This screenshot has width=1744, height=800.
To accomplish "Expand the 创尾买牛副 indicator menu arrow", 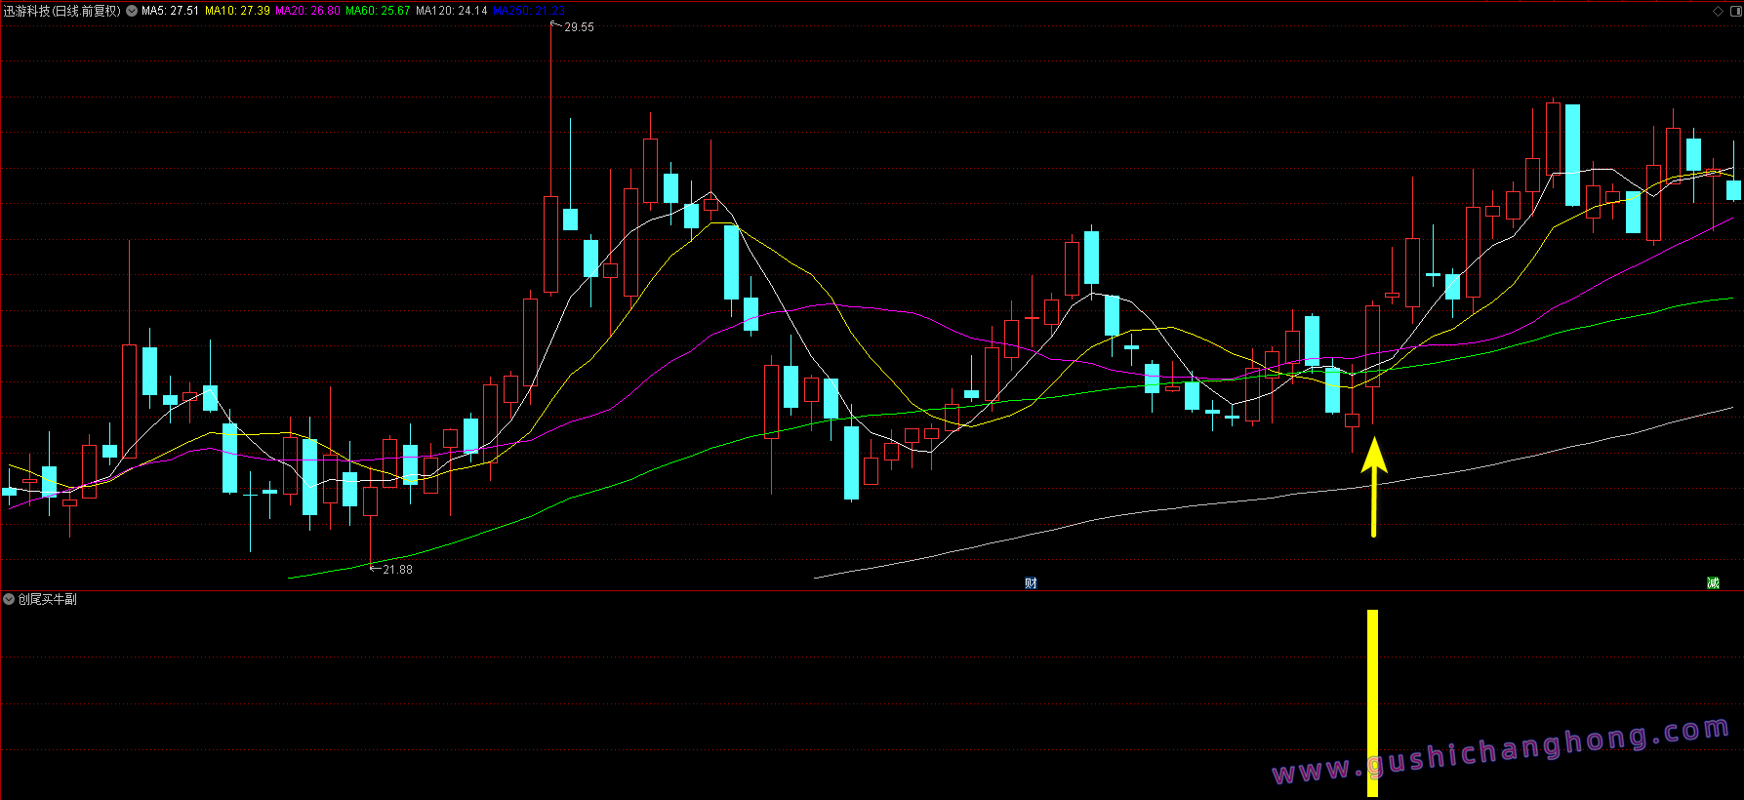I will point(9,599).
